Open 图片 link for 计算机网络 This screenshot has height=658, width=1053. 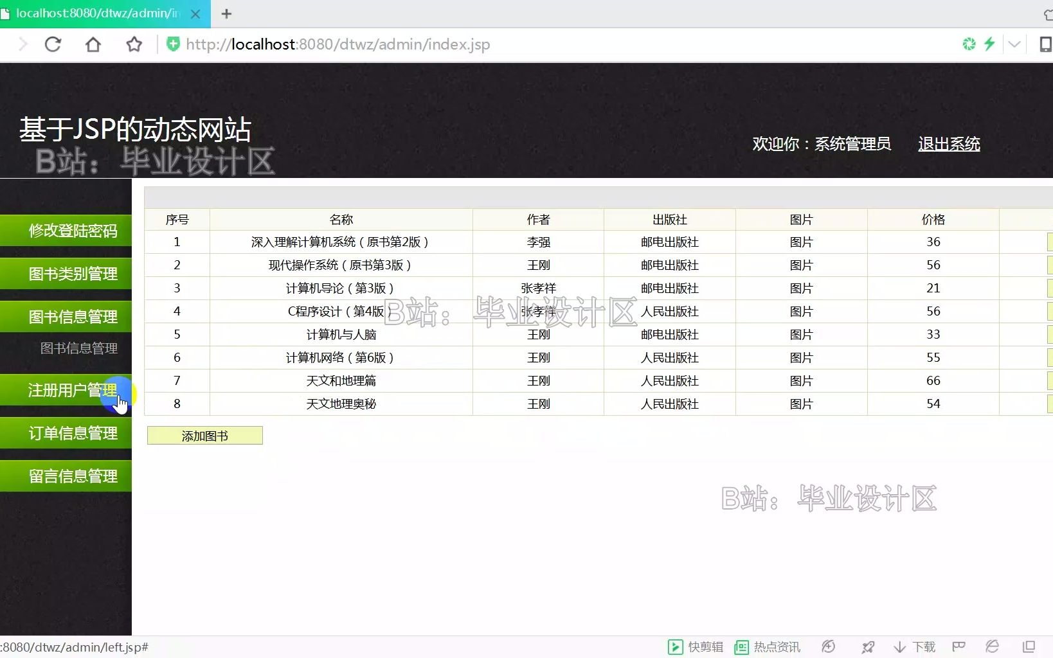pos(801,358)
